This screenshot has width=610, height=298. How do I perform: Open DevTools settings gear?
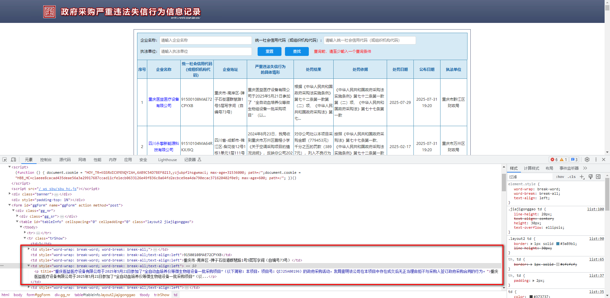(587, 159)
